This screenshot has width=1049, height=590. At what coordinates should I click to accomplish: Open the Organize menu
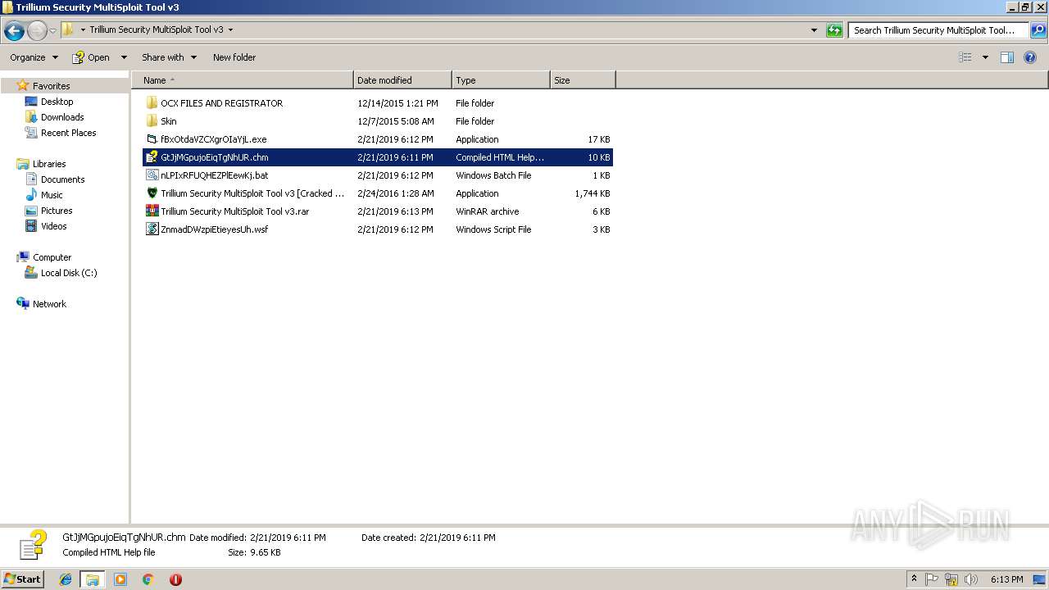(34, 57)
